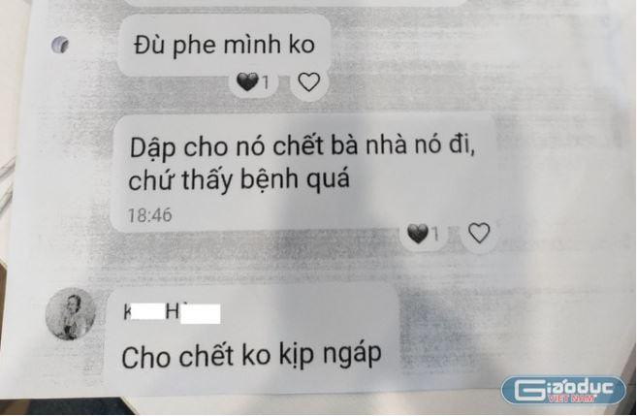Tap the "chứ thấy bệnh quá" text line

[x=239, y=179]
